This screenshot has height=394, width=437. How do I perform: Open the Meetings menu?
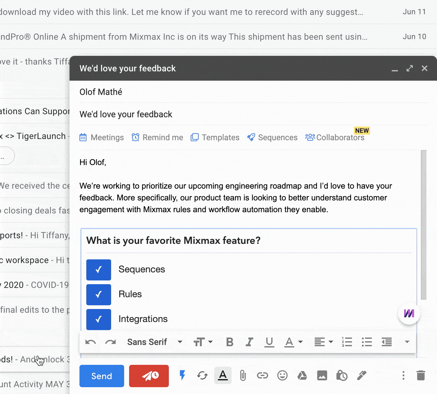101,137
